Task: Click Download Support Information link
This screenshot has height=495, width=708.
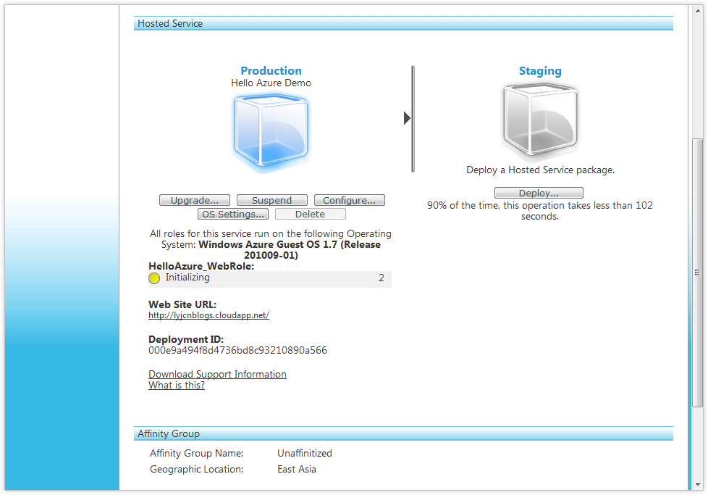Action: point(217,374)
